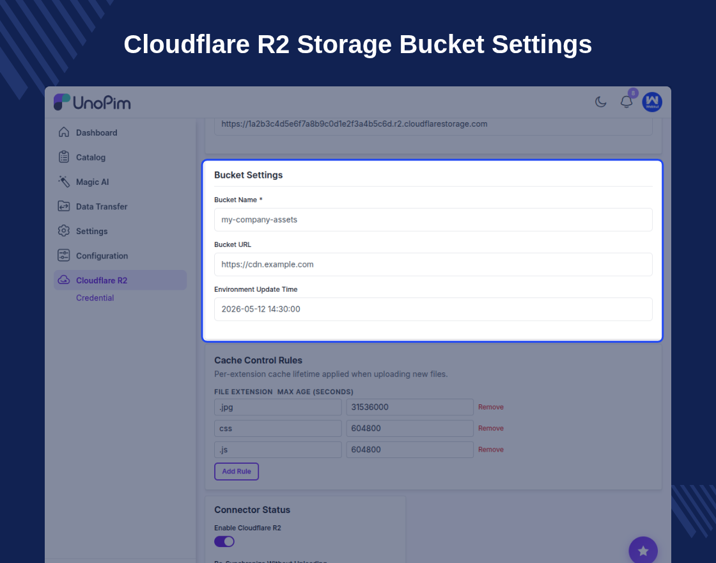Click the Enable Cloudflare R2 label
The height and width of the screenshot is (563, 716).
pyautogui.click(x=247, y=528)
